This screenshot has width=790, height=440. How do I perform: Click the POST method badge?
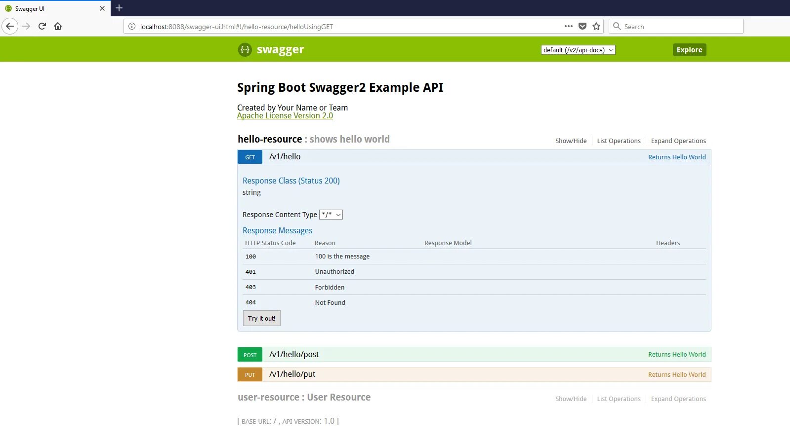(x=250, y=355)
